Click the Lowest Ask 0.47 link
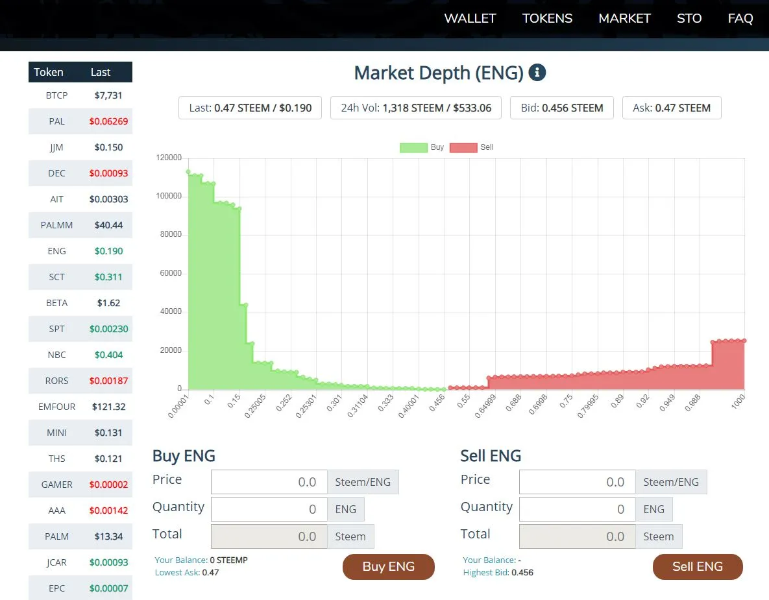The image size is (769, 600). [x=187, y=573]
